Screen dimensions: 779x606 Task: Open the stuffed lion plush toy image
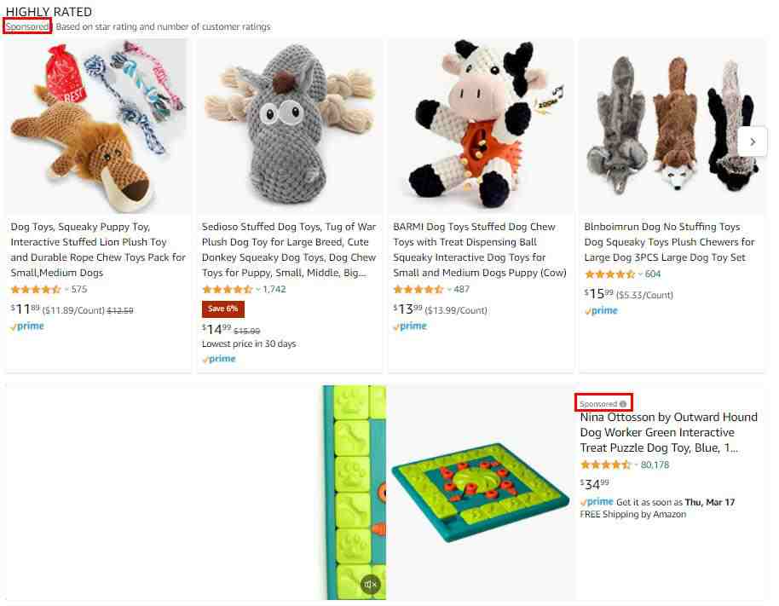(x=98, y=127)
